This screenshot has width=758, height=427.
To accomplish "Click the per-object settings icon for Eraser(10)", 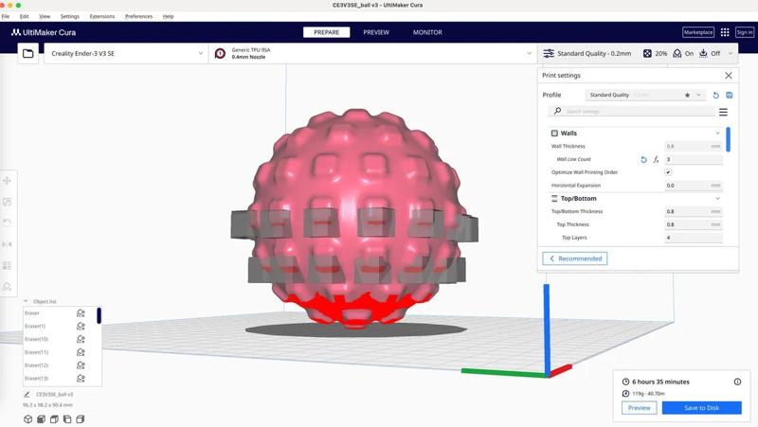I will click(81, 339).
